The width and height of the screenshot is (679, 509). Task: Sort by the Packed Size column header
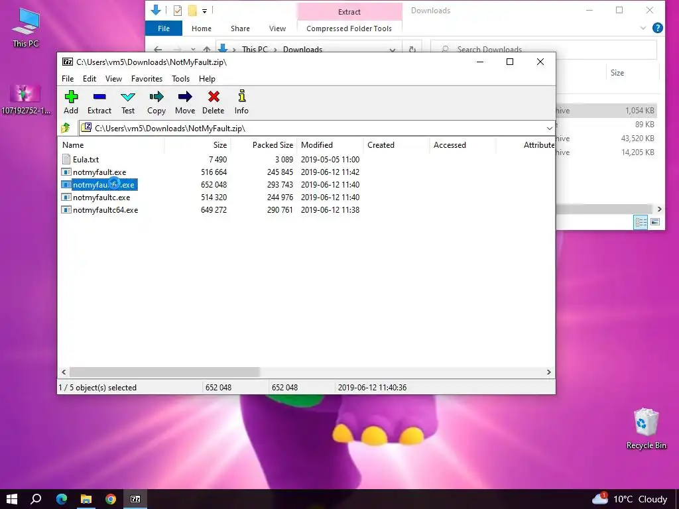tap(264, 145)
